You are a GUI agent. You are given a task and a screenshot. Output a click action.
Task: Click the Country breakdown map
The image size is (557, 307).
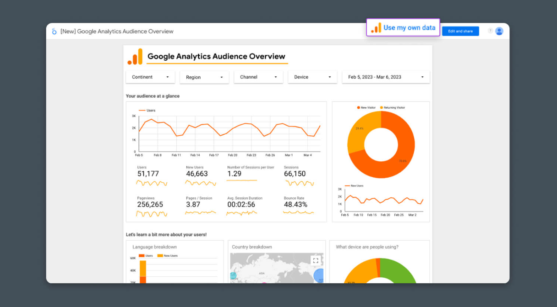pos(277,268)
